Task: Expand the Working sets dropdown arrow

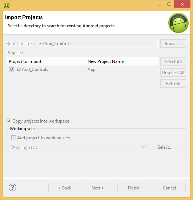Action: (x=143, y=147)
